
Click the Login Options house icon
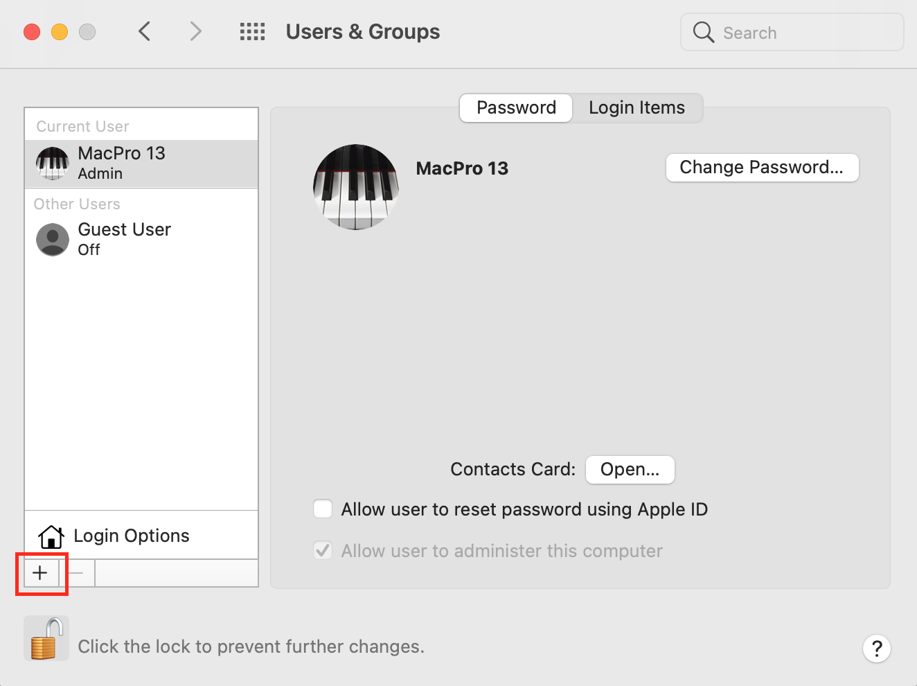[51, 536]
